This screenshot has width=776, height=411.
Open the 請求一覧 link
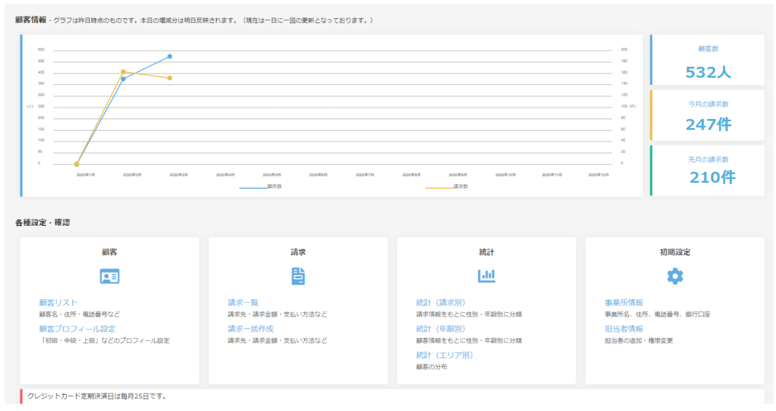click(243, 302)
